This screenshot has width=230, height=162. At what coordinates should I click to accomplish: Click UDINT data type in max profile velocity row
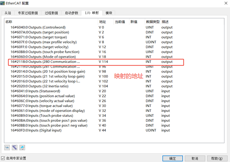click(x=151, y=42)
